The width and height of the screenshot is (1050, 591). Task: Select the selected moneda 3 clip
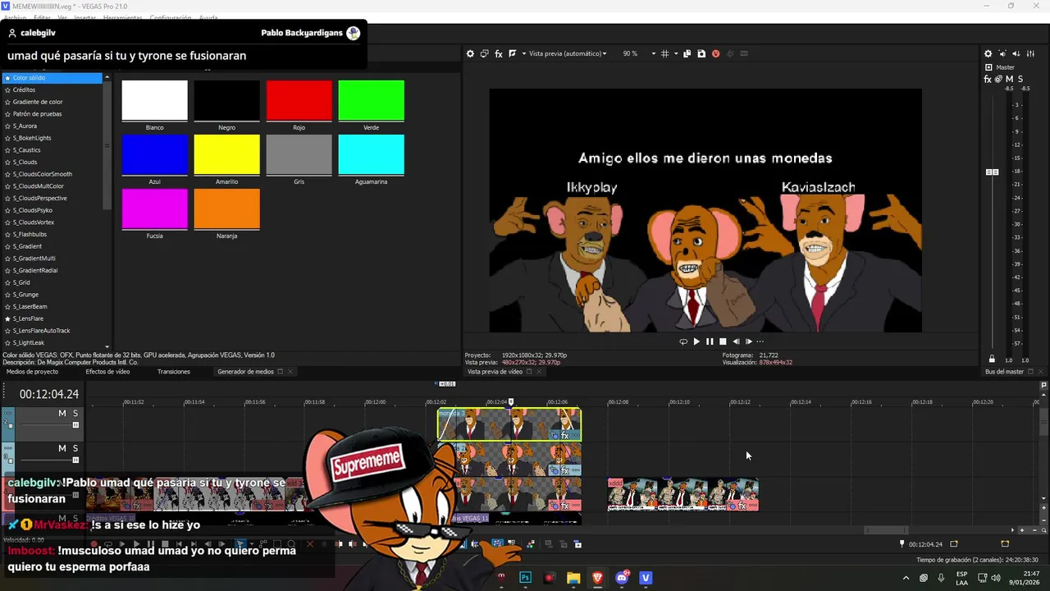click(509, 425)
